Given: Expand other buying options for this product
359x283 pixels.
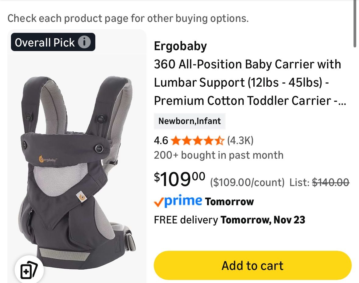Looking at the screenshot, I should coord(128,18).
